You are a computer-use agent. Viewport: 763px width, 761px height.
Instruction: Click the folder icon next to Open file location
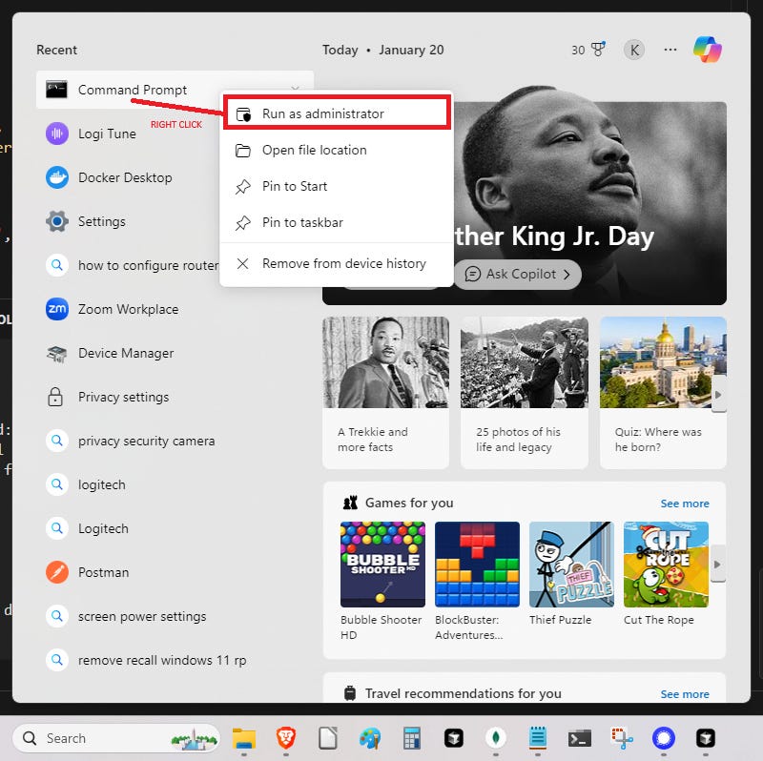(x=243, y=151)
